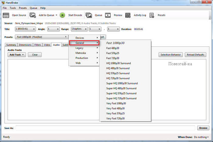Click the Activity Log label
Viewport: 213px width, 142px height.
[140, 15]
